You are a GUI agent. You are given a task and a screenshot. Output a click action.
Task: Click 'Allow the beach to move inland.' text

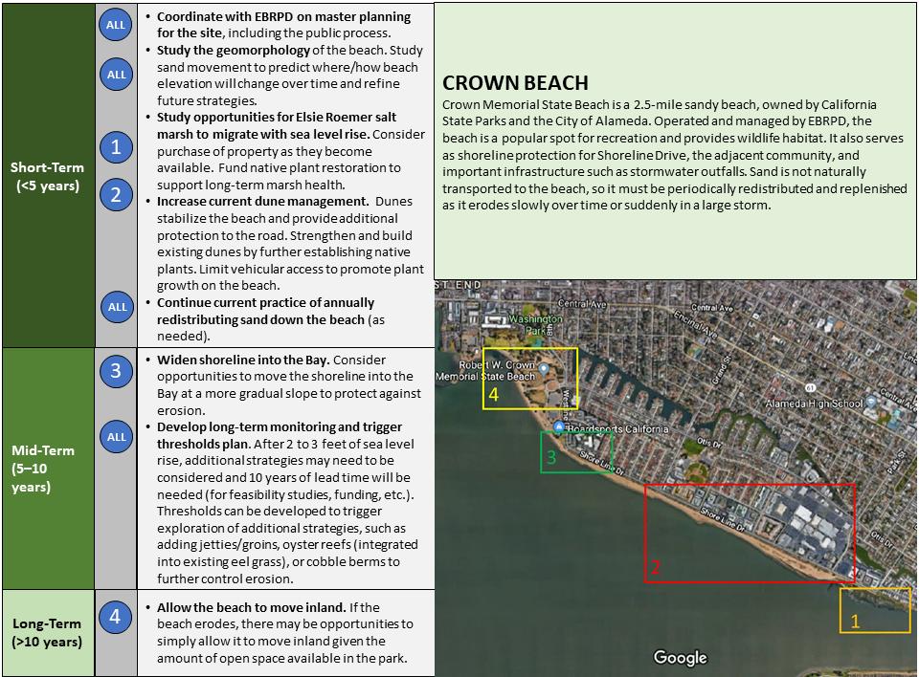[252, 608]
